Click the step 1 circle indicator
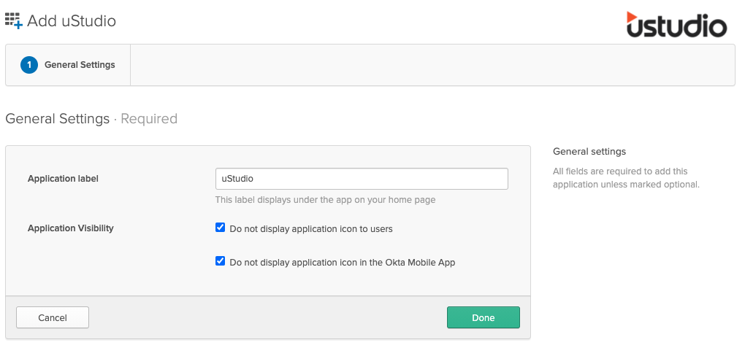This screenshot has height=348, width=745. [x=29, y=65]
